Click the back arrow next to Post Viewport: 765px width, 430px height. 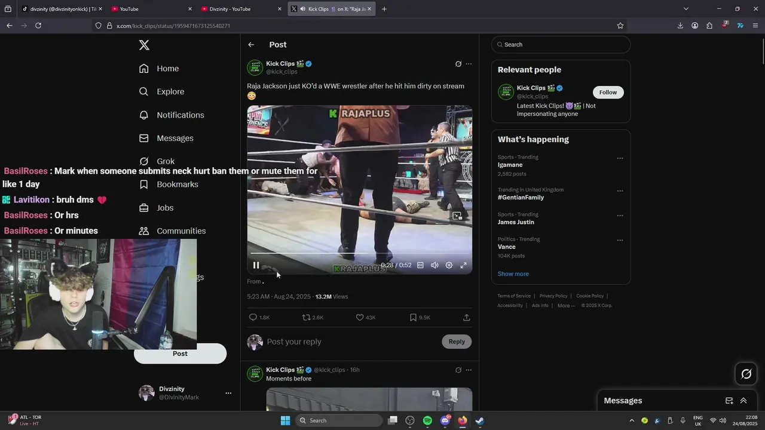pyautogui.click(x=251, y=45)
